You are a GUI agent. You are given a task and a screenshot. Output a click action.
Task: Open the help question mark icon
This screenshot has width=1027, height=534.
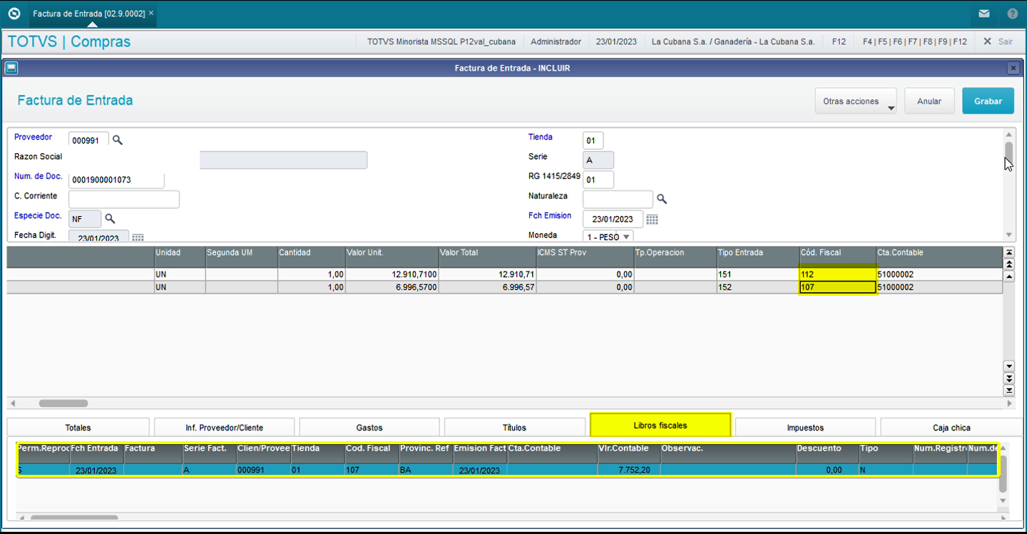[x=1013, y=14]
